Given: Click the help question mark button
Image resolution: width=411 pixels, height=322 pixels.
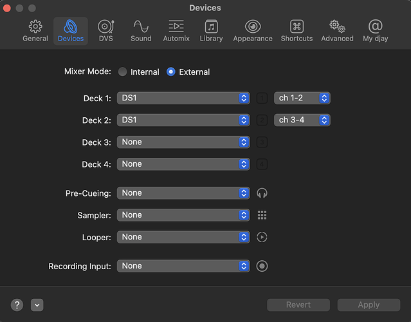Looking at the screenshot, I should click(17, 305).
